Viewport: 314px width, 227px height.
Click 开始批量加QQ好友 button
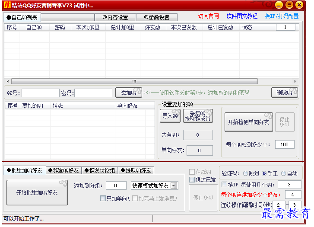point(37,192)
